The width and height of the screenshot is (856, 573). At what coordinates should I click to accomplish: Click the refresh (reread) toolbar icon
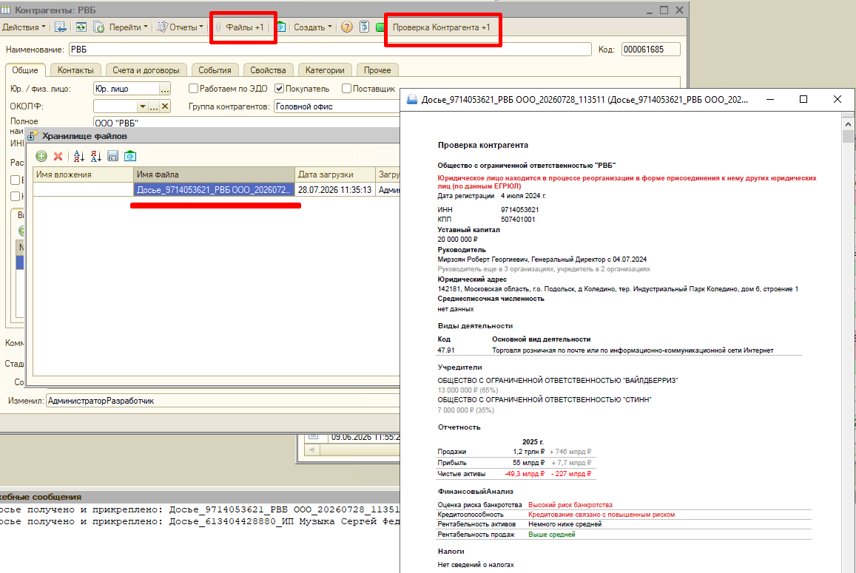coord(81,27)
